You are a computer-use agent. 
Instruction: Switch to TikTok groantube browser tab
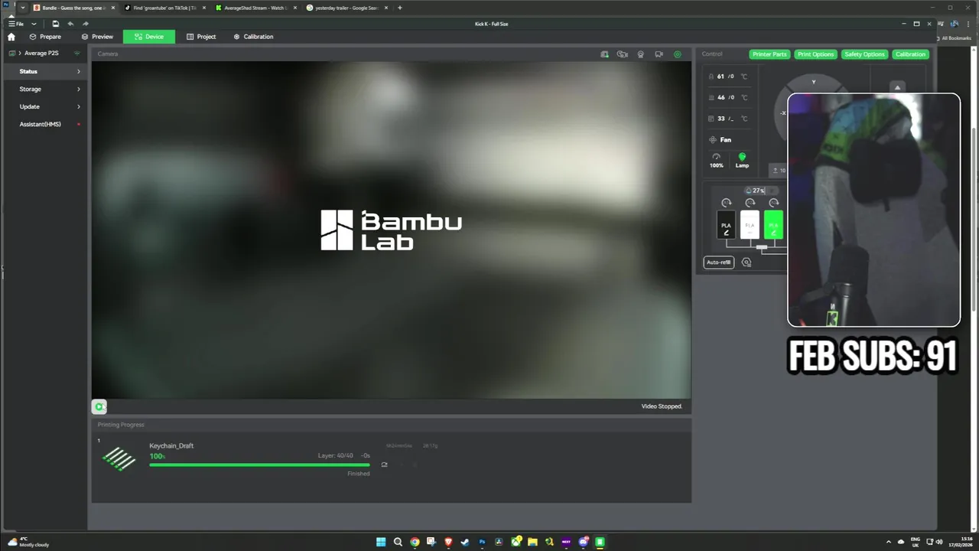165,8
